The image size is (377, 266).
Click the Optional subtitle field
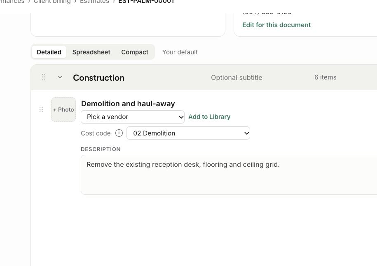(x=237, y=77)
